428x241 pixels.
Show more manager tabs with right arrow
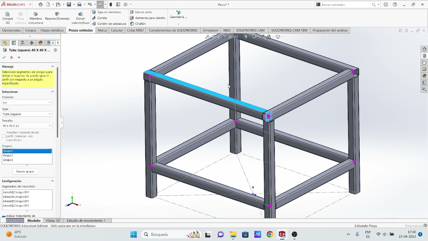click(x=58, y=43)
